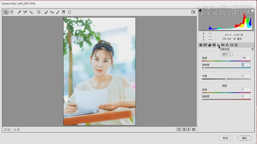Image resolution: width=257 pixels, height=144 pixels.
Task: Click the shadows hue slider handle
Action: point(202,93)
